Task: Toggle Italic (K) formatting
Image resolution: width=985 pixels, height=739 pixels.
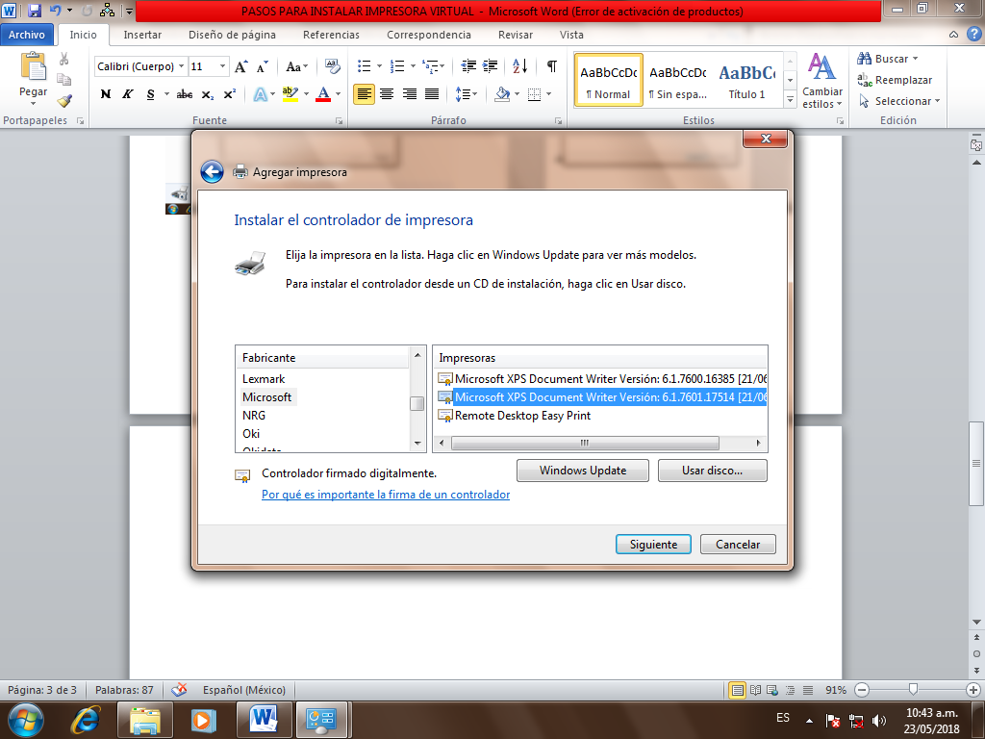Action: [128, 94]
